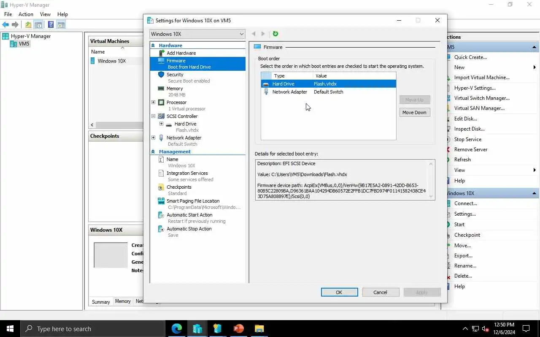Click the Windows Start button
Screen dimensions: 540x337
pos(10,329)
